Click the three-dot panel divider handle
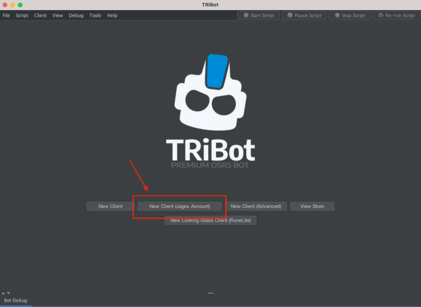 coord(210,293)
